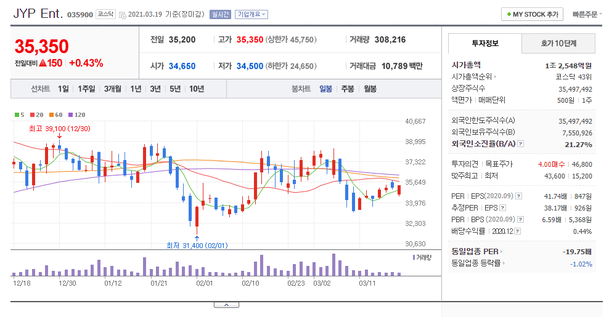Click current price 35,350
The height and width of the screenshot is (317, 609).
(41, 46)
